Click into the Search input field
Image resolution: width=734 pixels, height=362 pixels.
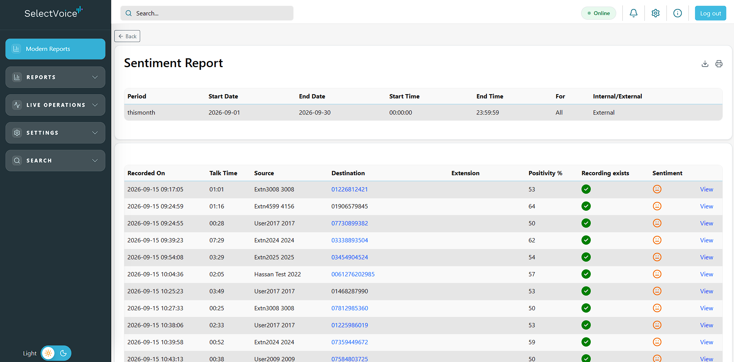coord(207,13)
